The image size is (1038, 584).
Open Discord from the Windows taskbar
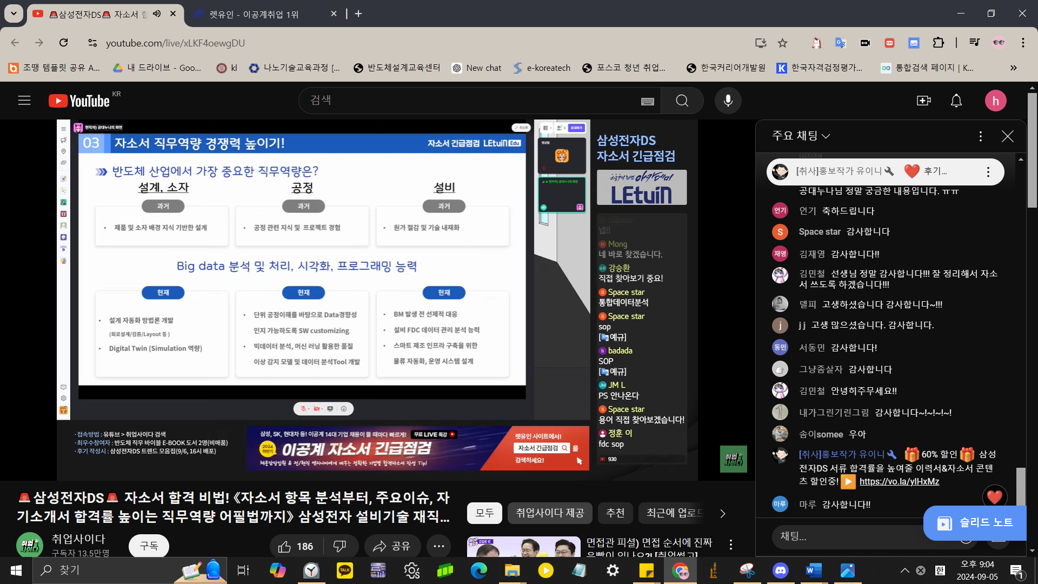pyautogui.click(x=780, y=570)
